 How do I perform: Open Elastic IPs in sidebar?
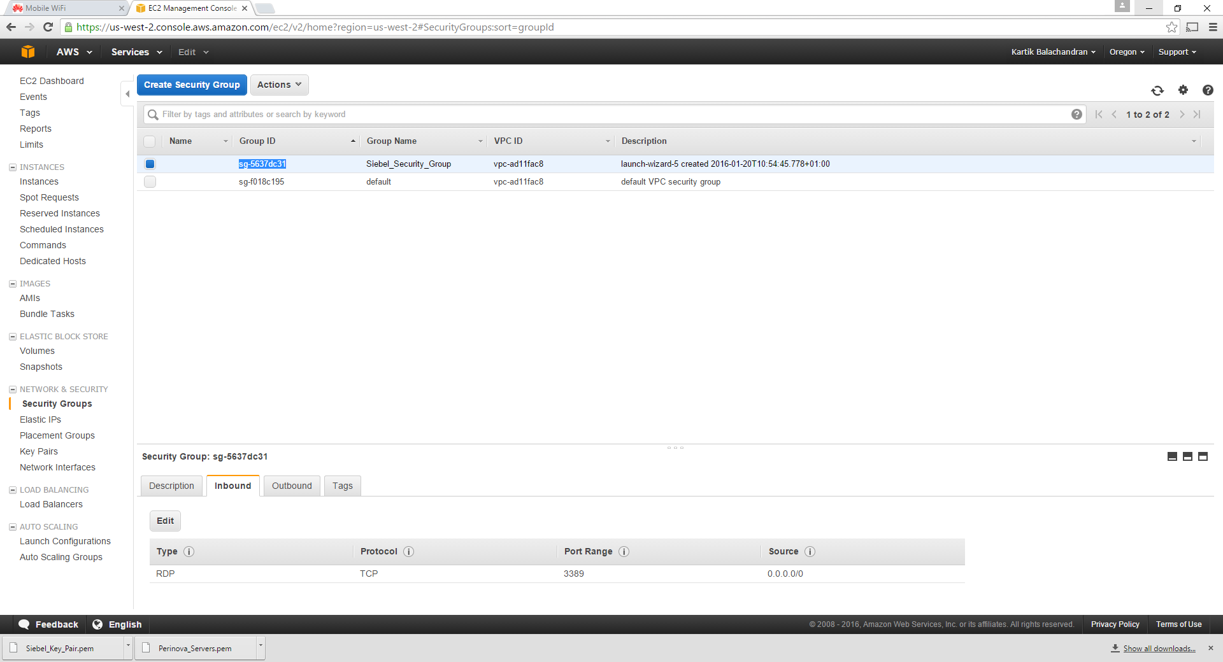[40, 419]
